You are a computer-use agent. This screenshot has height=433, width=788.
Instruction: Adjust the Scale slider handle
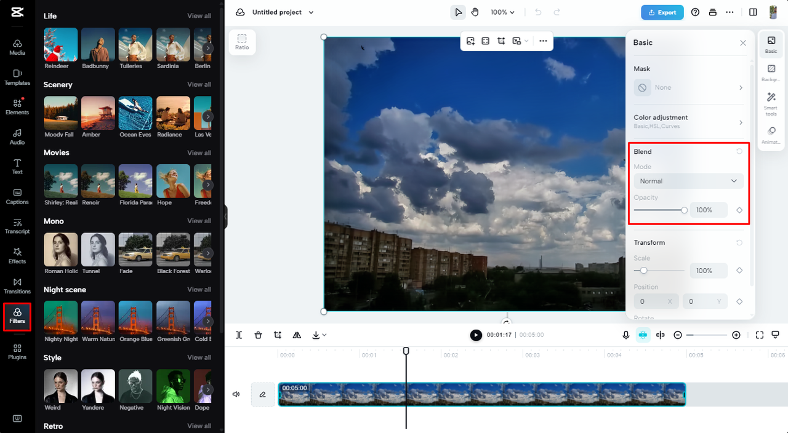pos(644,271)
